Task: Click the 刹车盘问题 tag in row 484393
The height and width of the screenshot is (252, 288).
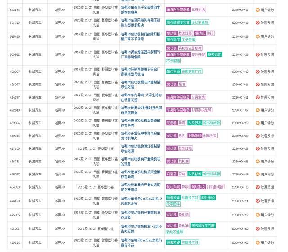Action: 215,187
